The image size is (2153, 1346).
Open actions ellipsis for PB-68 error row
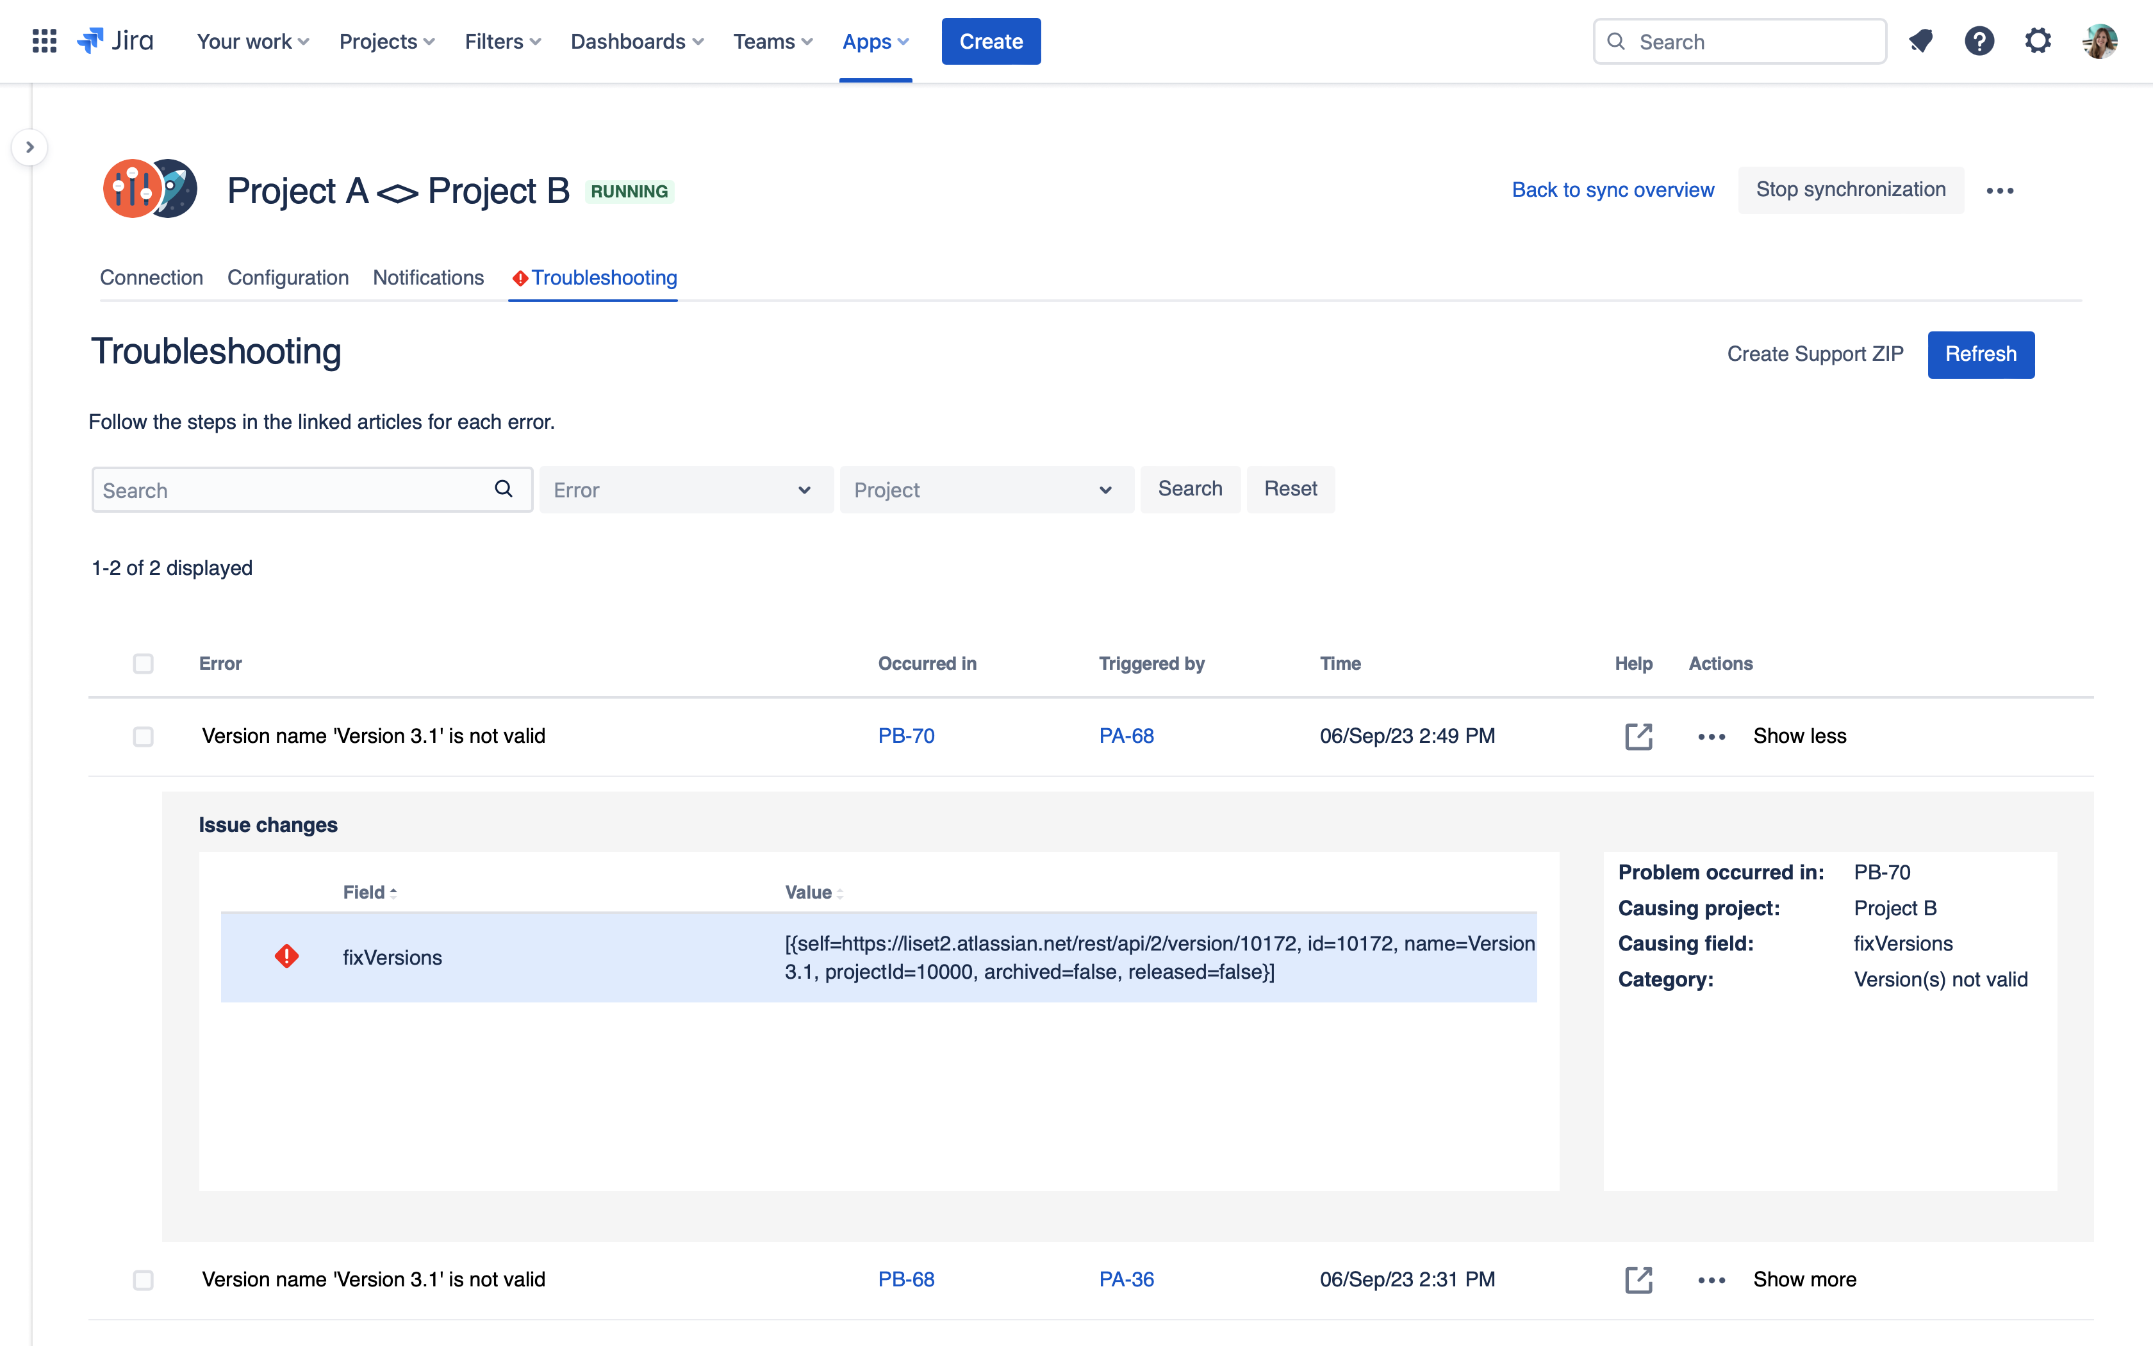[x=1711, y=1280]
